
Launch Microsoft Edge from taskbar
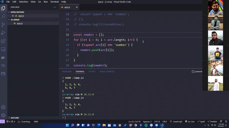click(99, 125)
